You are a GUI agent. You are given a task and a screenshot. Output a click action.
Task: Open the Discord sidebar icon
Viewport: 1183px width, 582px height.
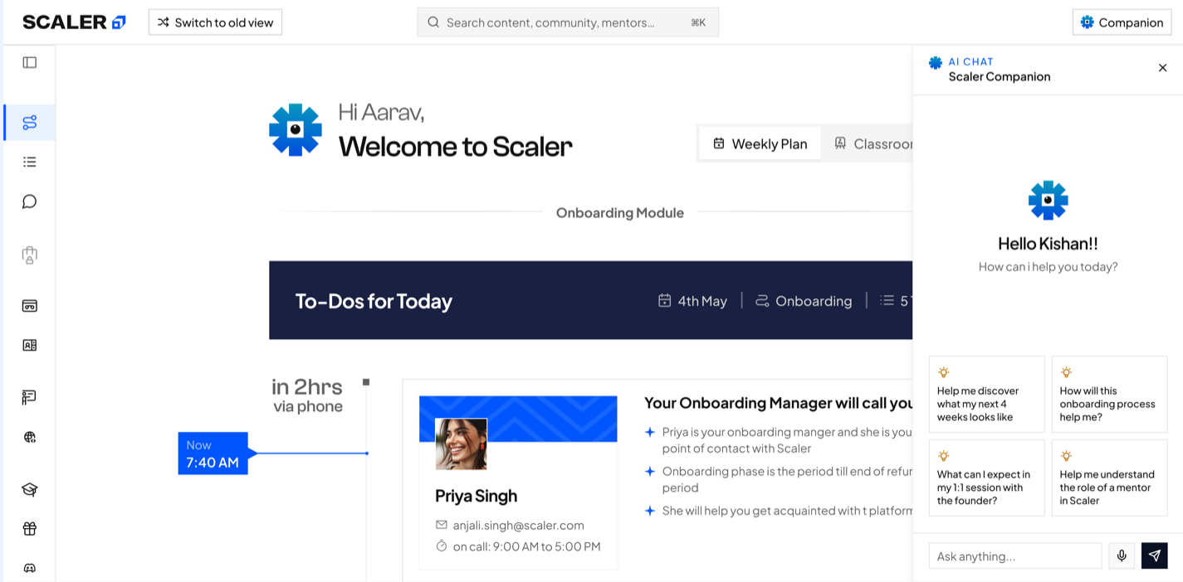pos(30,569)
